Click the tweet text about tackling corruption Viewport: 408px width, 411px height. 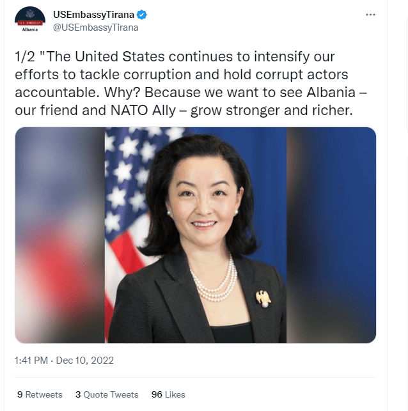pyautogui.click(x=191, y=83)
